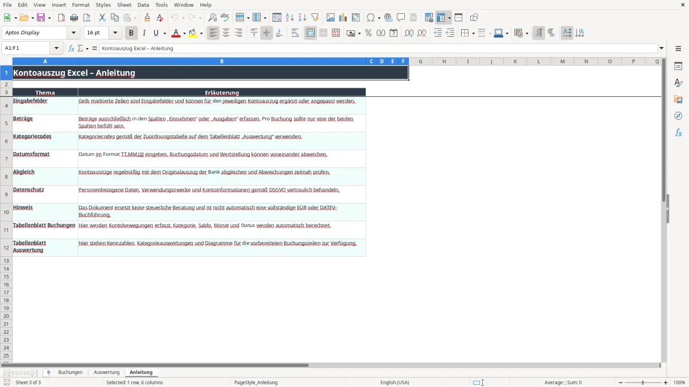
Task: Click the Export as PDF icon
Action: (61, 18)
